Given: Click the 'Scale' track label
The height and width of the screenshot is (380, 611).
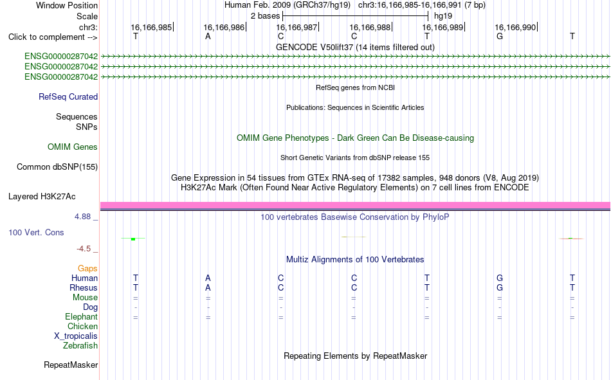Looking at the screenshot, I should tap(87, 16).
